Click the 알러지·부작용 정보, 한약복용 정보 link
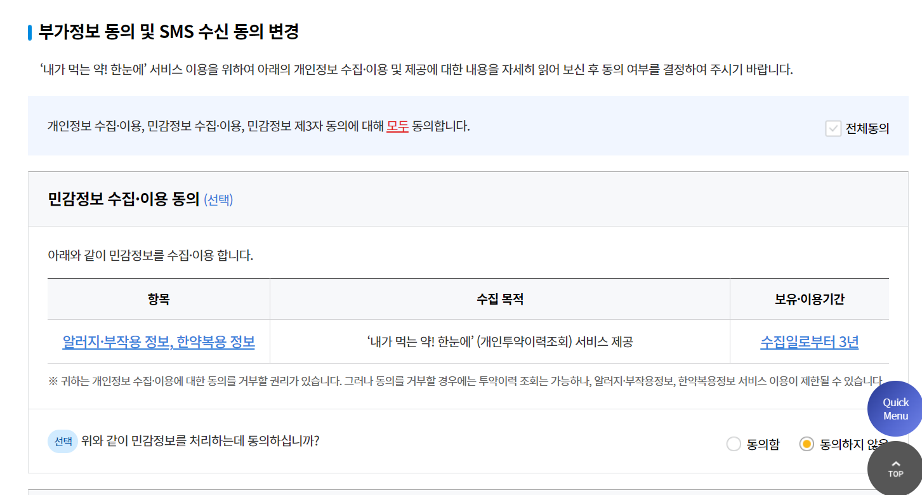This screenshot has height=495, width=922. click(x=158, y=341)
